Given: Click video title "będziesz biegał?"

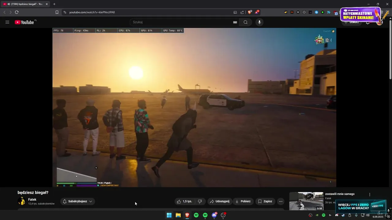Looking at the screenshot, I should click(33, 193).
